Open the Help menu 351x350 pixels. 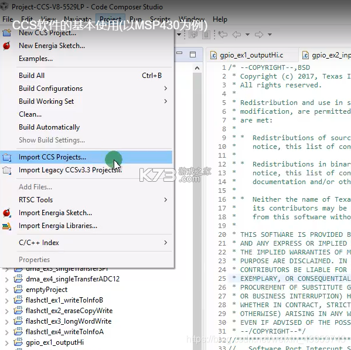[x=220, y=19]
